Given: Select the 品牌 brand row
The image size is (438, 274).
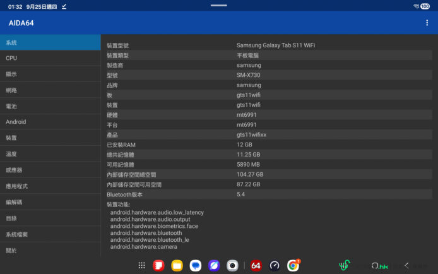Looking at the screenshot, I should click(x=269, y=85).
